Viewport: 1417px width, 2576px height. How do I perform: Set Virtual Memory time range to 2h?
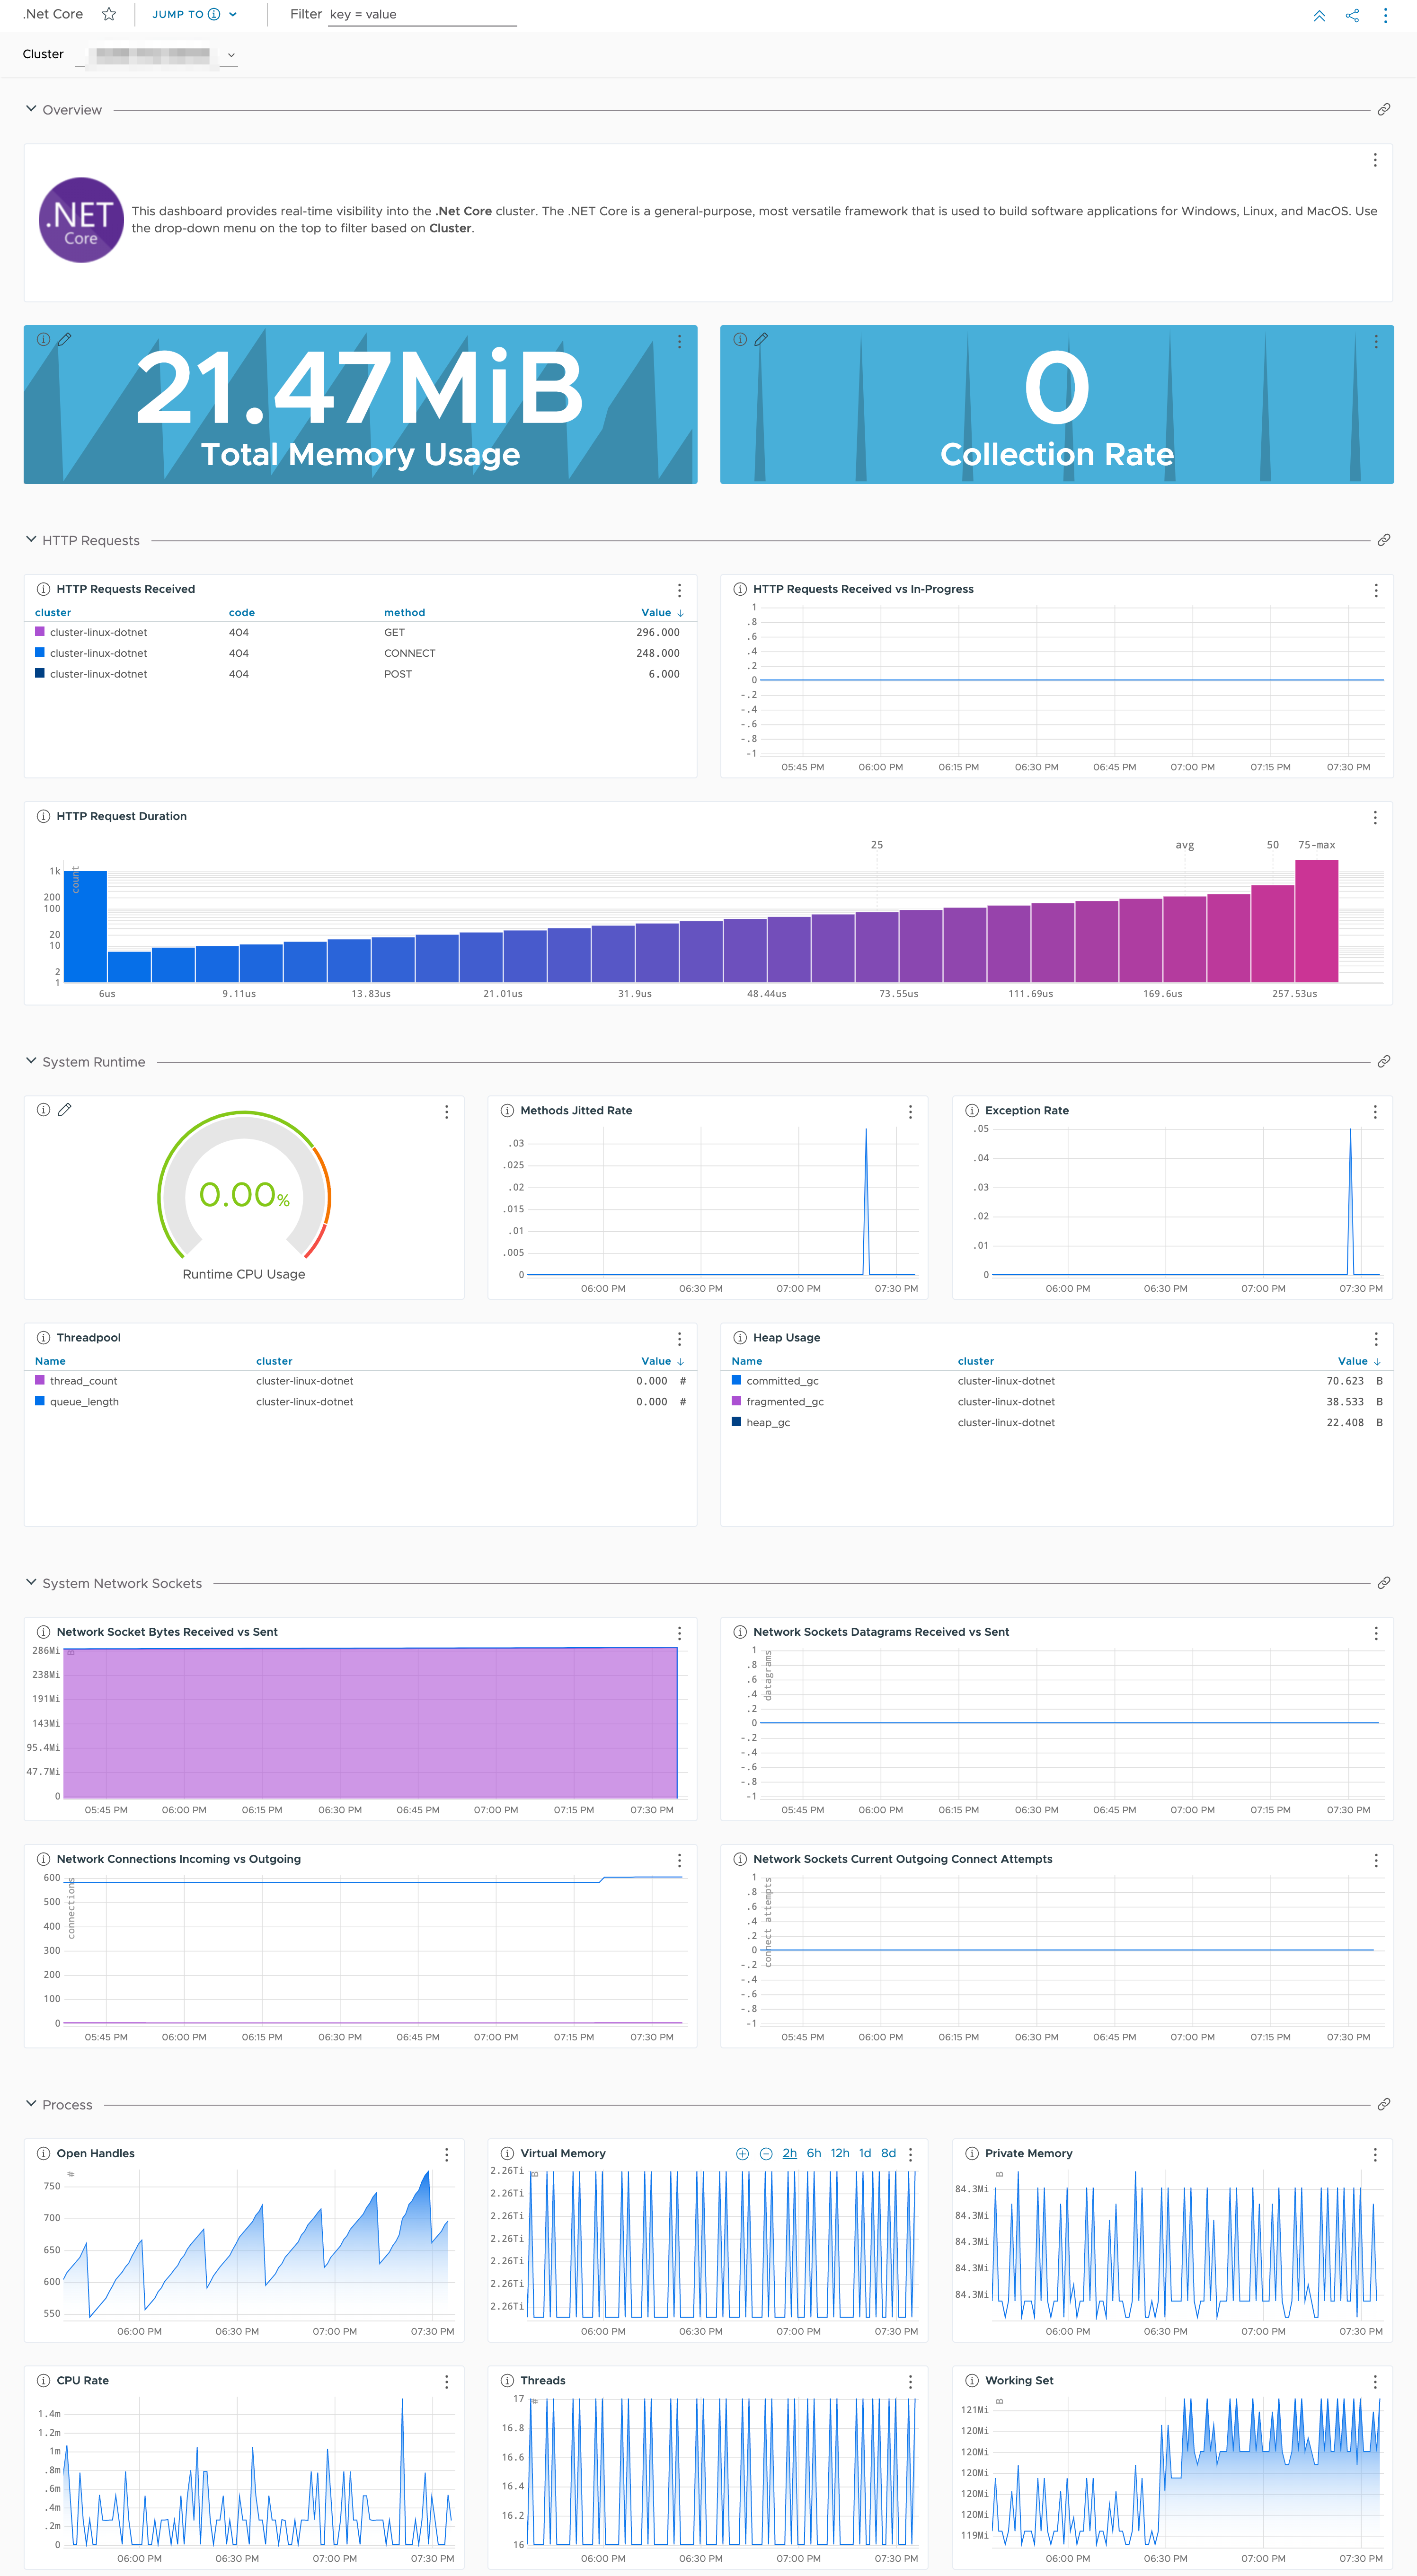coord(789,2153)
